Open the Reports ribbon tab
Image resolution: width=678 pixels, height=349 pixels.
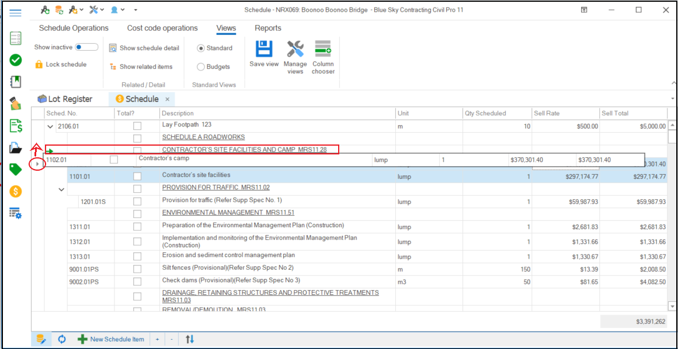268,28
